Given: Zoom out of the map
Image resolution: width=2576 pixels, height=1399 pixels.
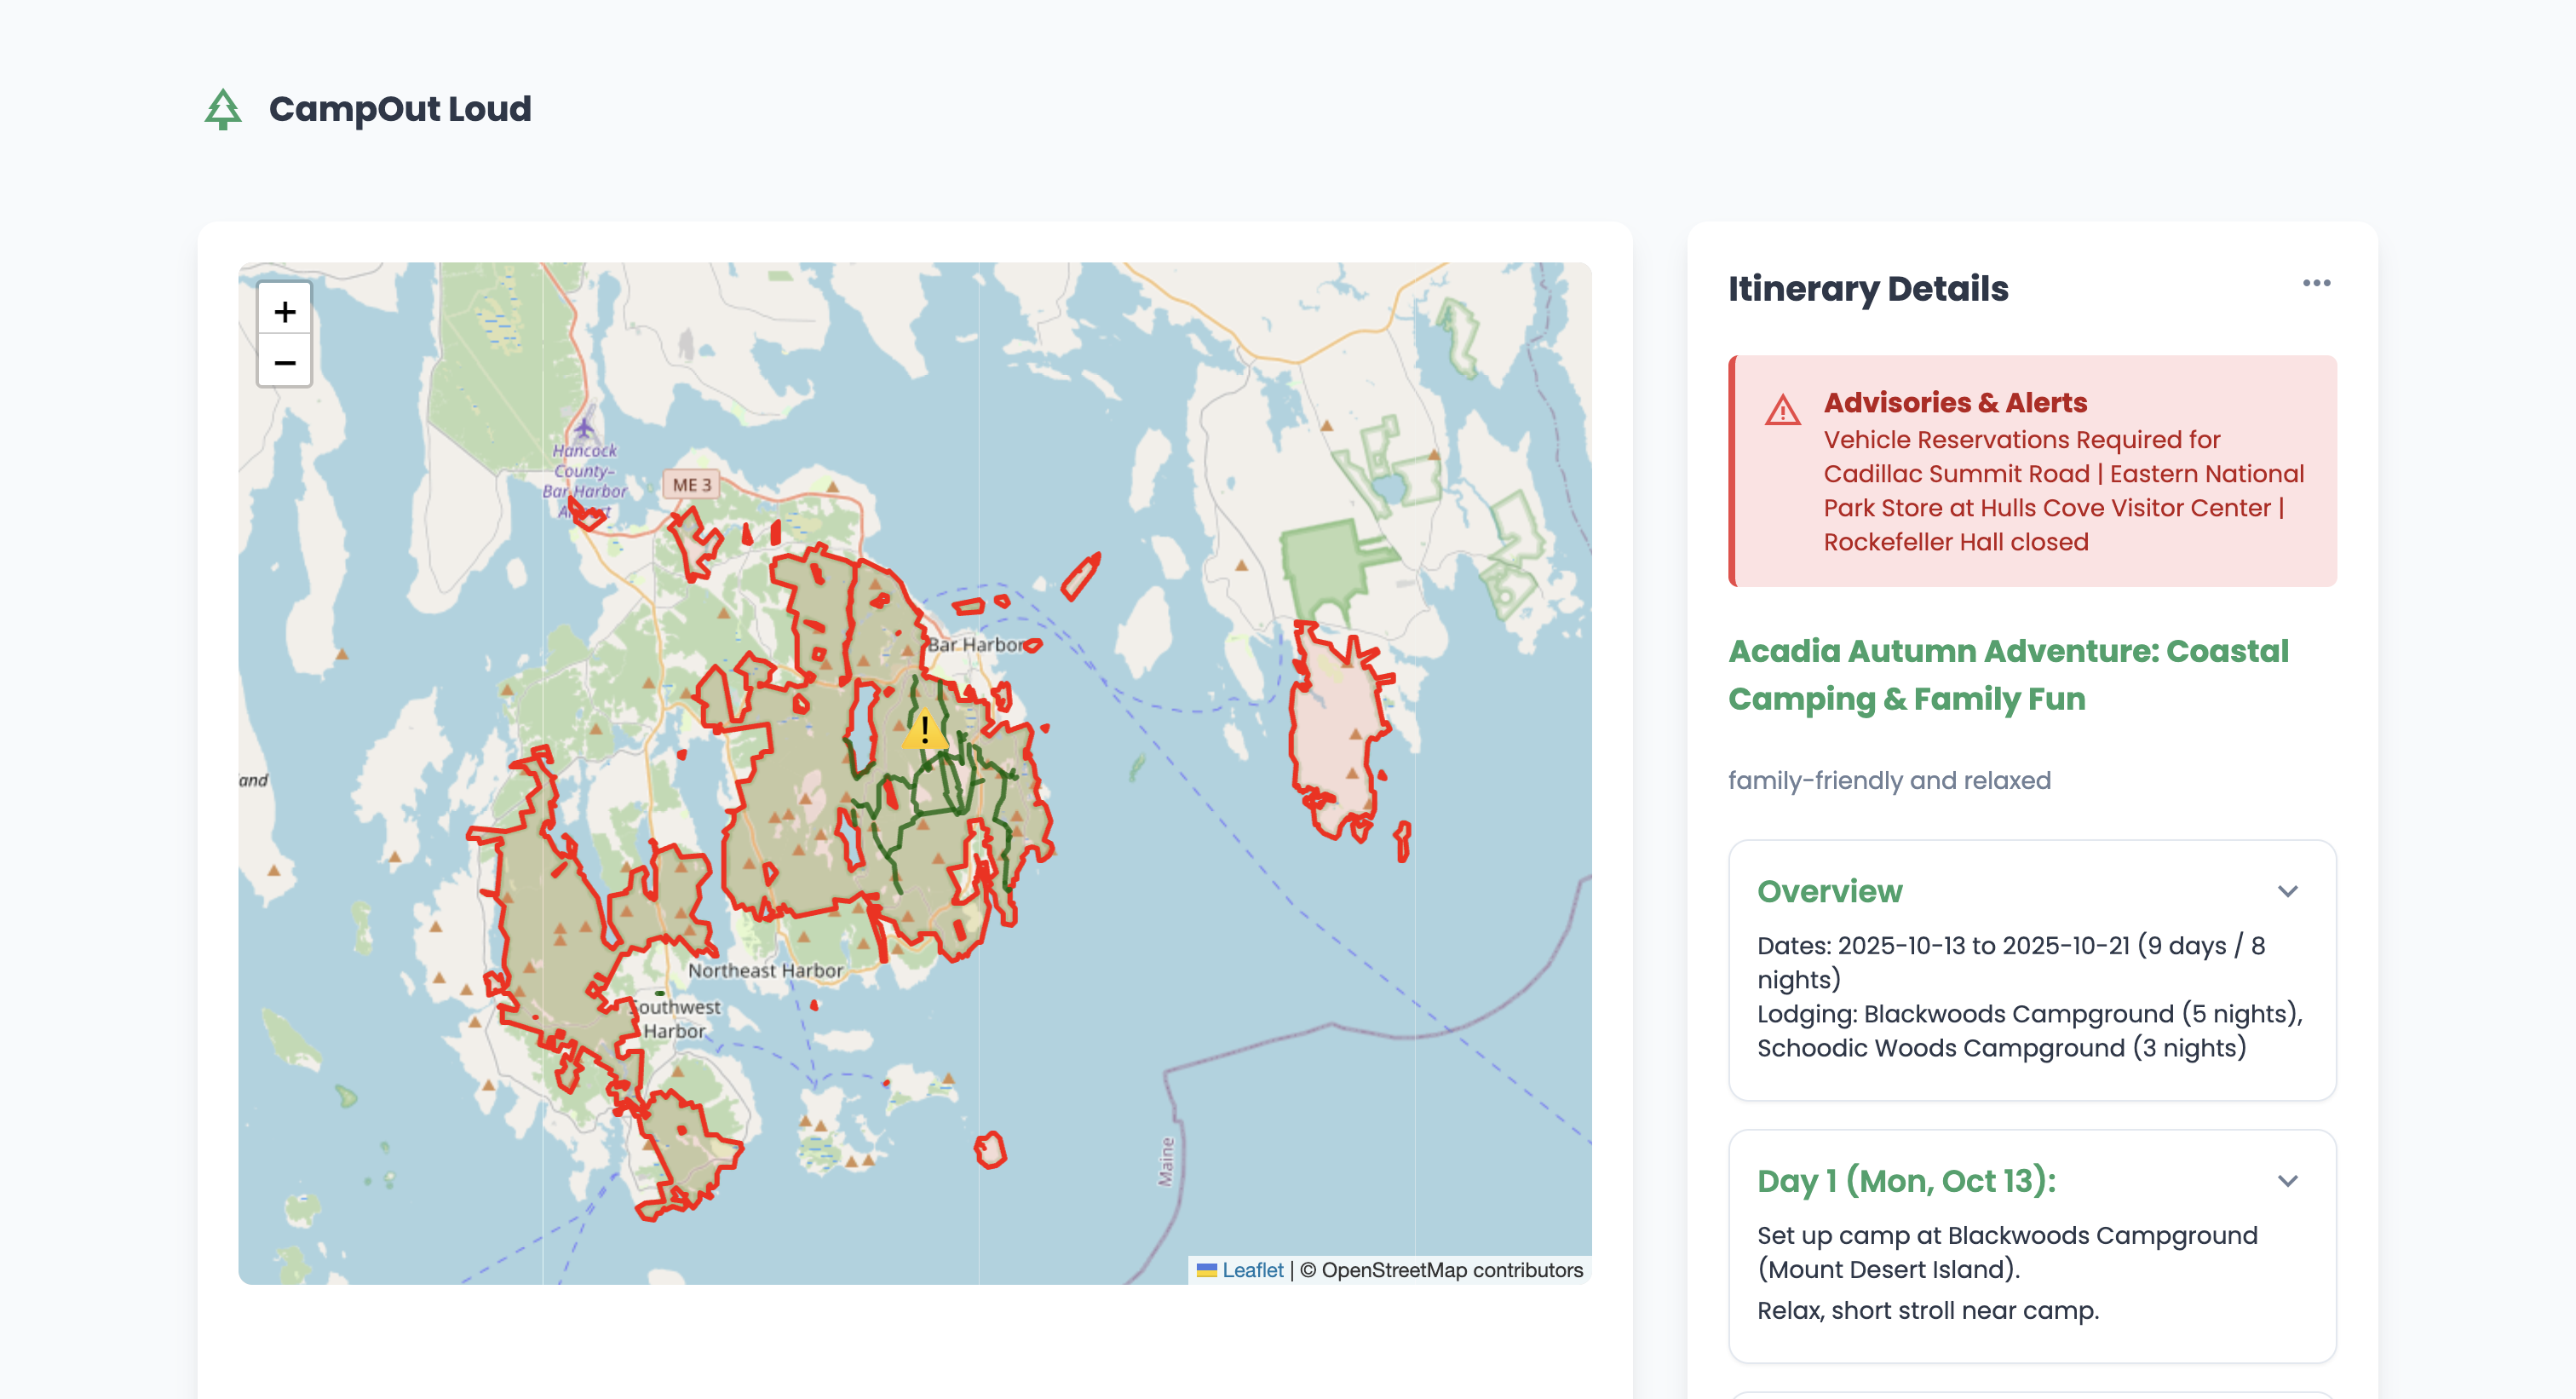Looking at the screenshot, I should click(285, 362).
